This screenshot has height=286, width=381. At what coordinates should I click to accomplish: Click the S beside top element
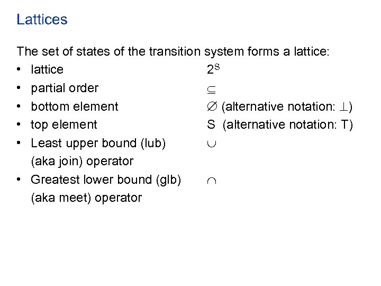coord(211,125)
